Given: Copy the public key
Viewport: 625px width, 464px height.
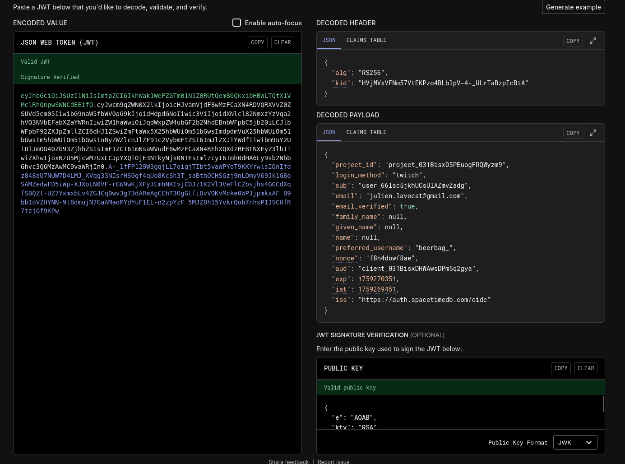Looking at the screenshot, I should [x=560, y=368].
